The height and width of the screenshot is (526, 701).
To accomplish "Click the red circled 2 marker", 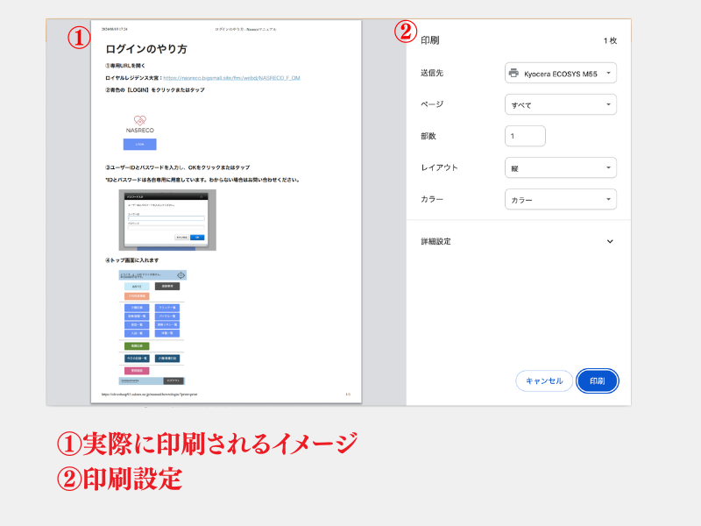I will 404,32.
